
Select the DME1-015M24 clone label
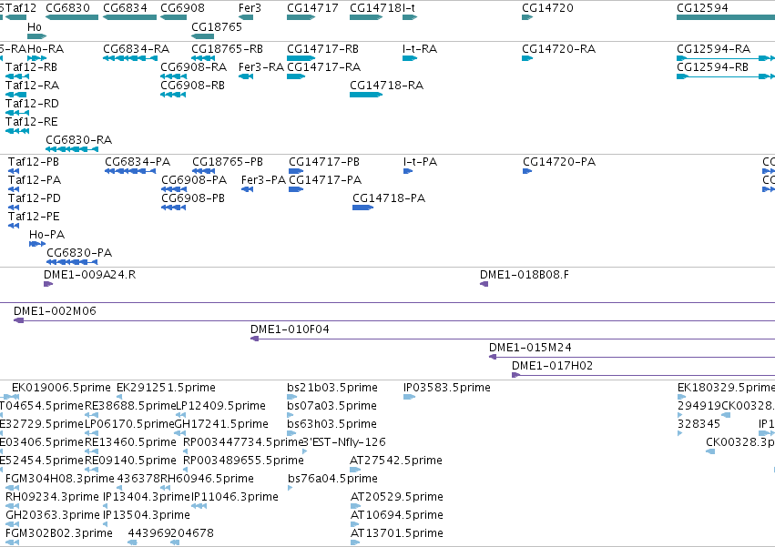coord(530,348)
